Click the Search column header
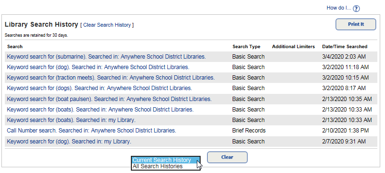The image size is (385, 173). (15, 47)
